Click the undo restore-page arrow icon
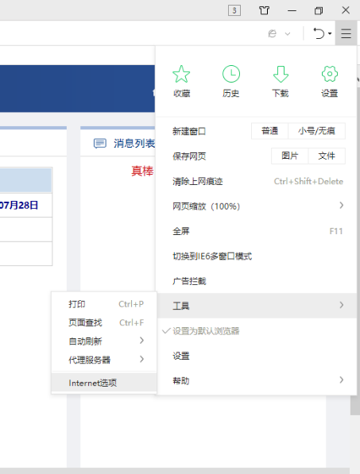 coord(319,33)
